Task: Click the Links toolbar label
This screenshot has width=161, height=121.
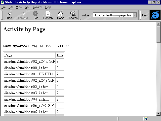Action: [x=145, y=15]
